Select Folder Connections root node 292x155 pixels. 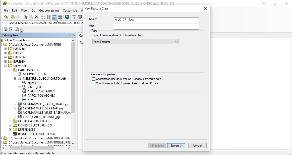pyautogui.click(x=17, y=40)
